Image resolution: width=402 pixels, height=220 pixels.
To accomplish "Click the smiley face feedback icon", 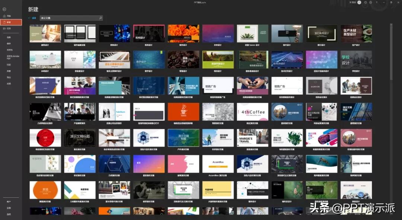I will [x=365, y=3].
